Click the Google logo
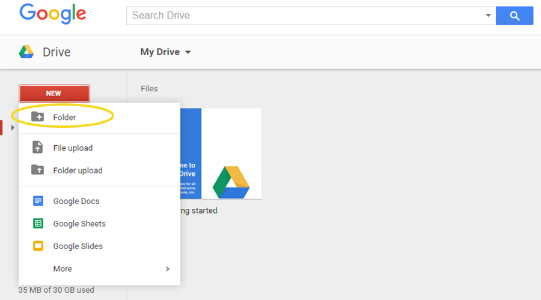The height and width of the screenshot is (300, 541). [x=52, y=14]
